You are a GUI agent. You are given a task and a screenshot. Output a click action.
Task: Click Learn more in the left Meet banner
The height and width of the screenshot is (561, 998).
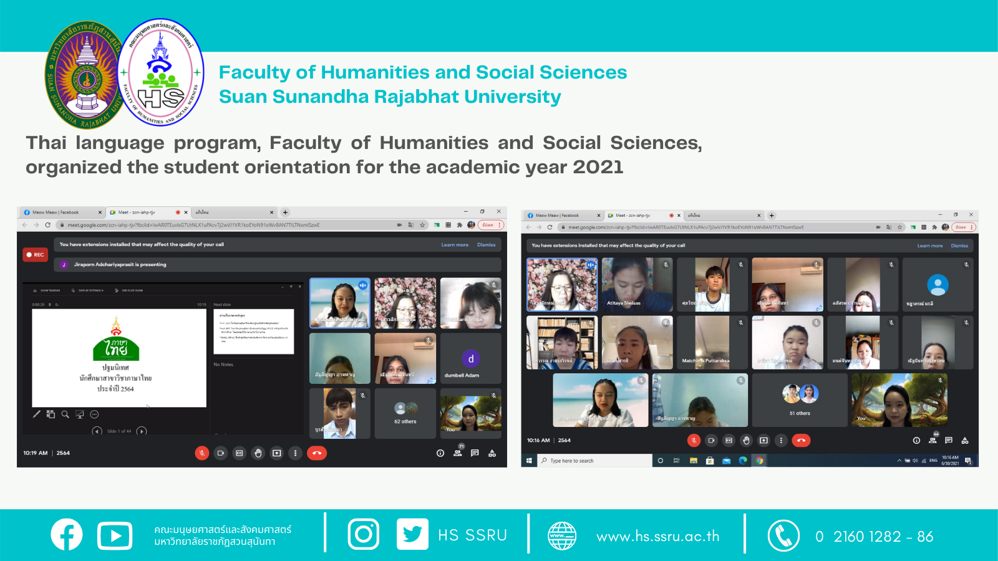455,245
